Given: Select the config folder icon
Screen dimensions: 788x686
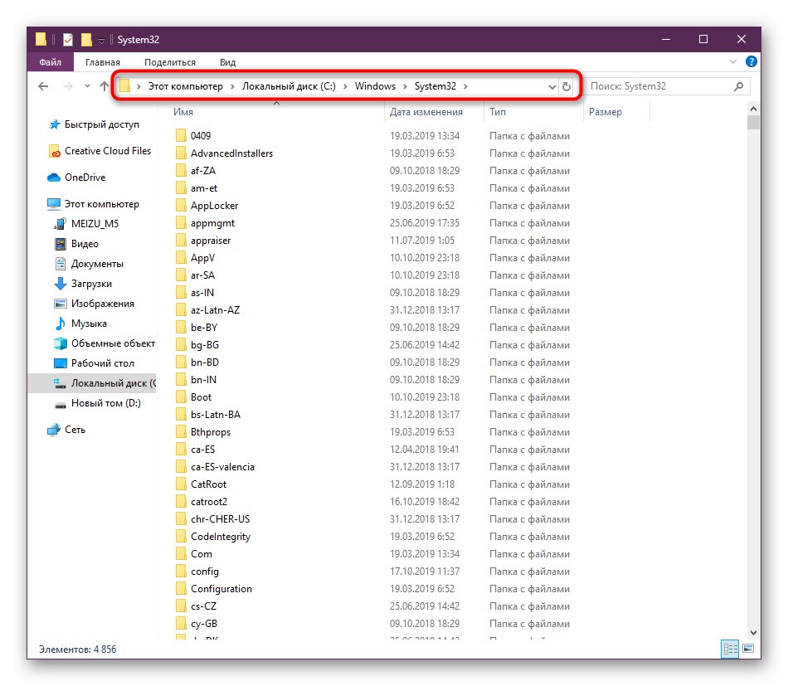Looking at the screenshot, I should (181, 572).
